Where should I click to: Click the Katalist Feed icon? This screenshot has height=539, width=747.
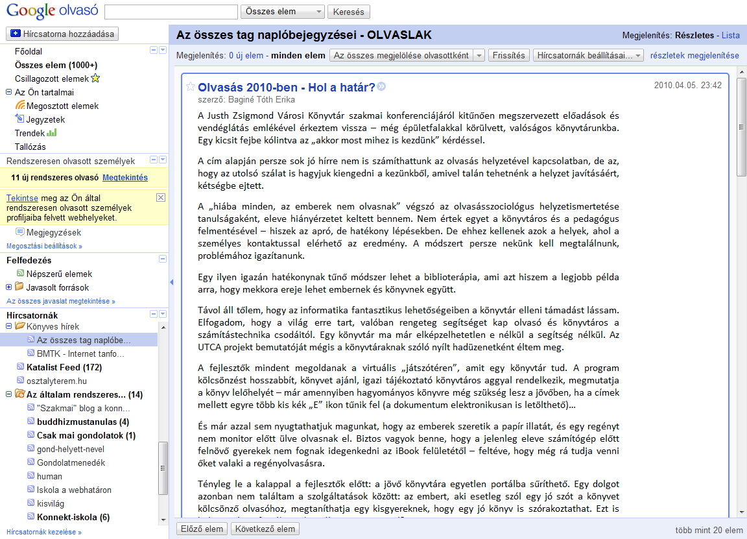[x=21, y=367]
